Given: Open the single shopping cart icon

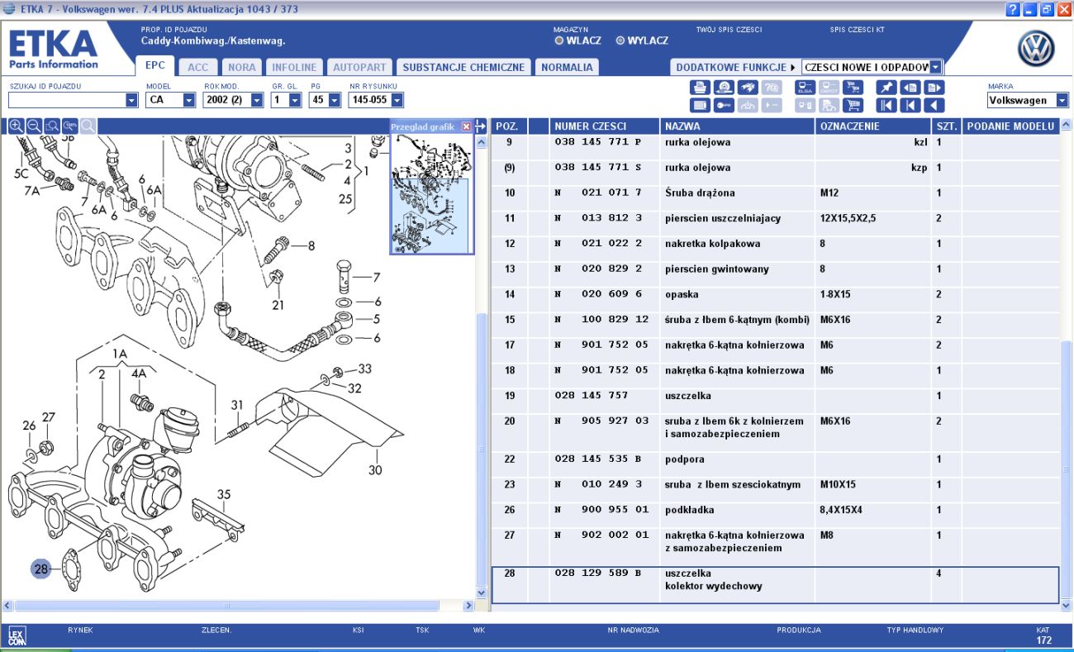Looking at the screenshot, I should pos(853,105).
